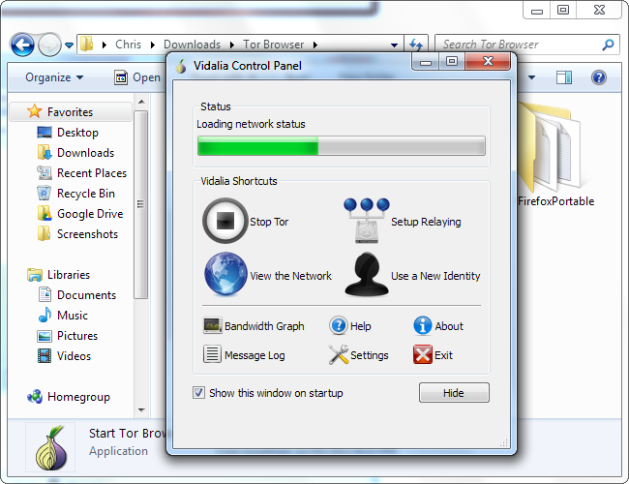The height and width of the screenshot is (484, 629).
Task: Open Recent Places in sidebar
Action: coord(82,173)
